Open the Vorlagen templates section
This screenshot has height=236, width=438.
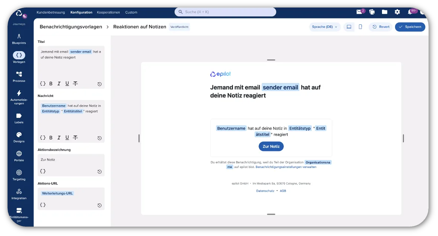tap(19, 57)
